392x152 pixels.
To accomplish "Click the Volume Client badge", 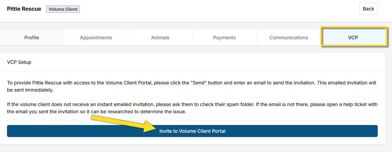I will coord(63,9).
